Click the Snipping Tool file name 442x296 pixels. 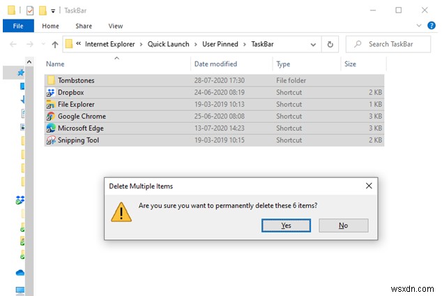pos(78,140)
